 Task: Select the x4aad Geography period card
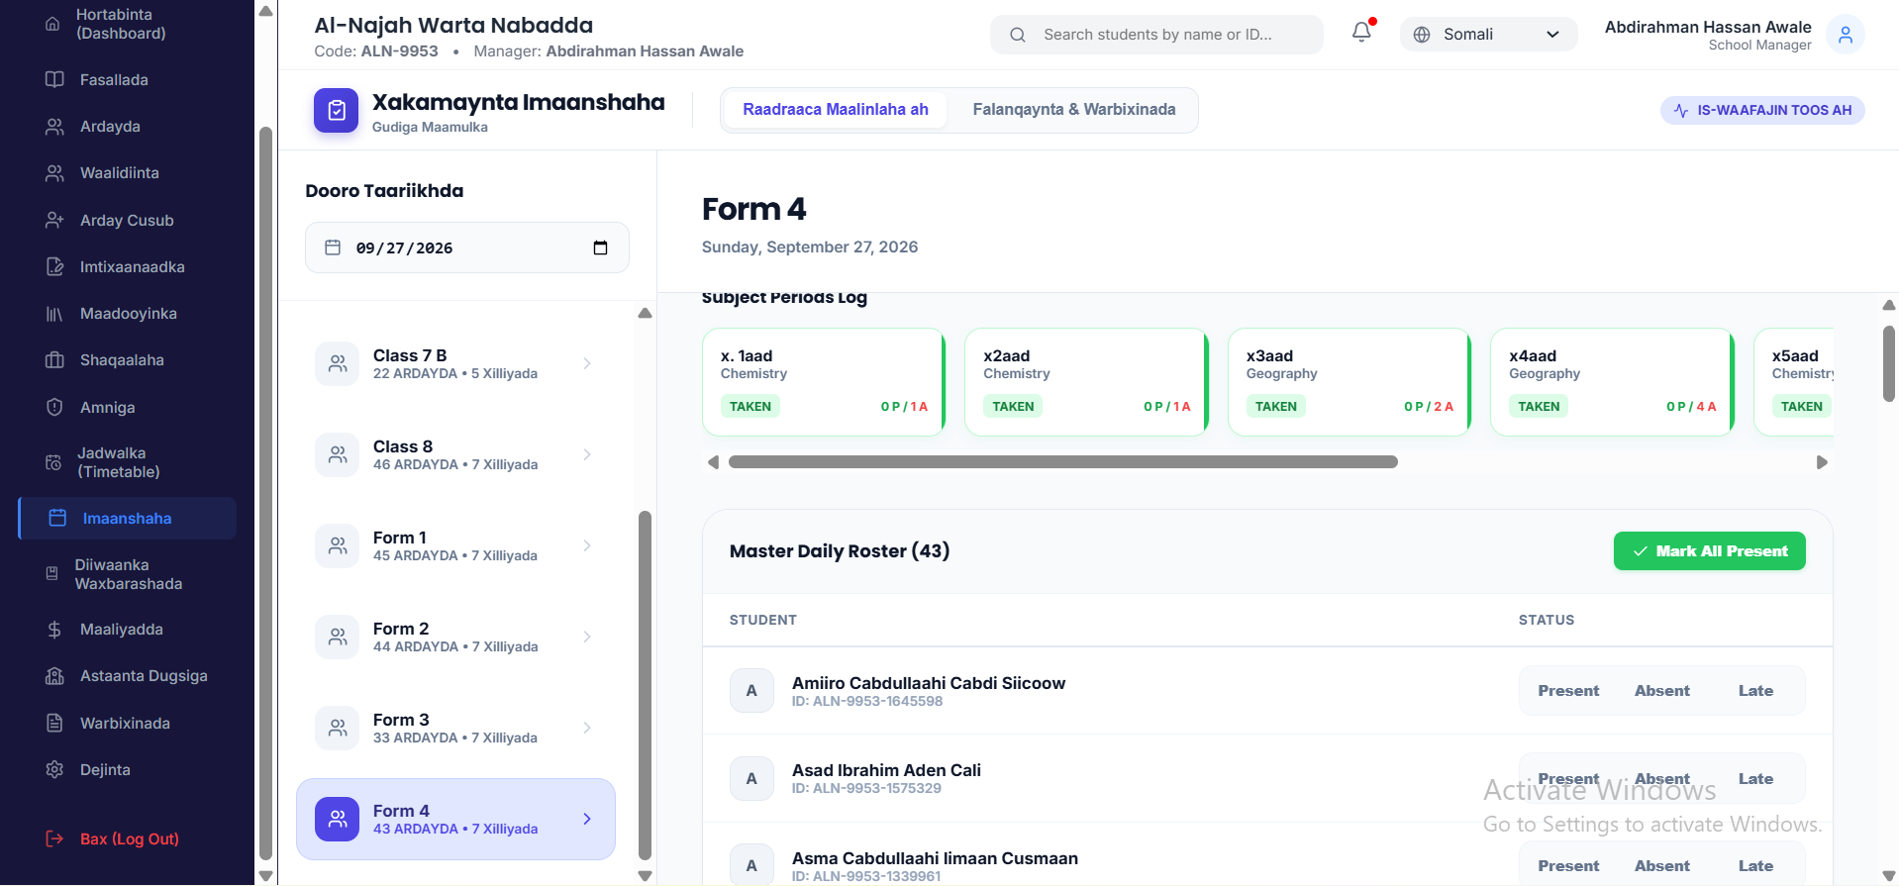1612,382
